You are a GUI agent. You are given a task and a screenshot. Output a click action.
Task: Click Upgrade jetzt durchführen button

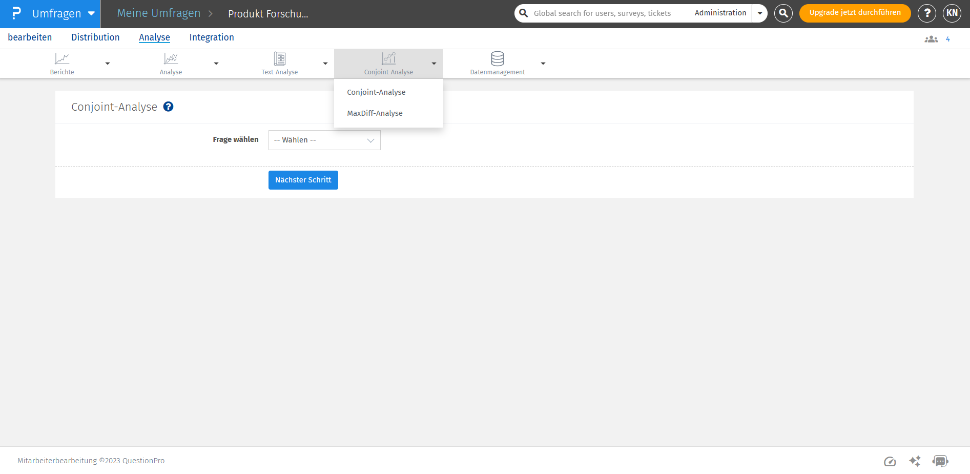point(855,13)
